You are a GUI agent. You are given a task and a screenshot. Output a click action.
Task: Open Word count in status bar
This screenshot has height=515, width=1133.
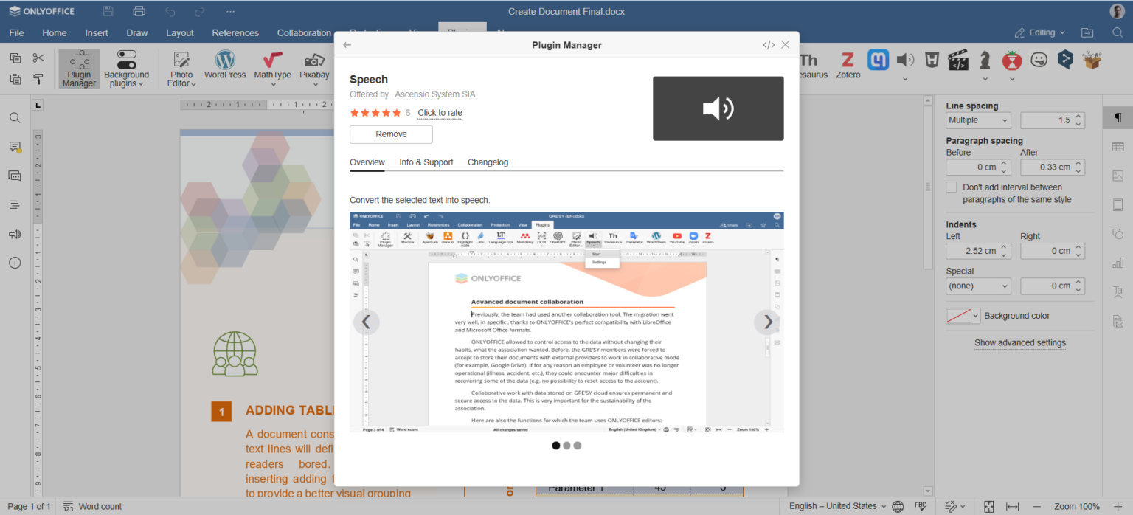click(93, 506)
